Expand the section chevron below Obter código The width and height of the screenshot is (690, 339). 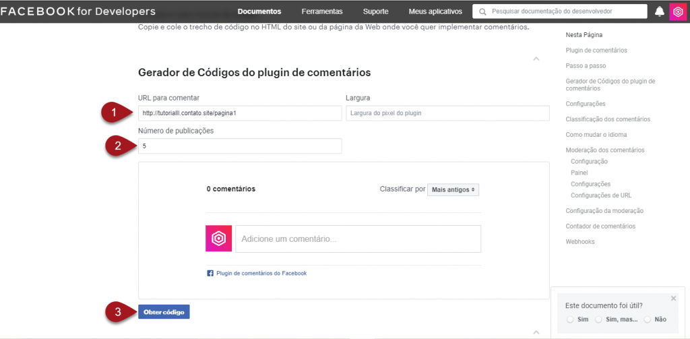point(536,332)
